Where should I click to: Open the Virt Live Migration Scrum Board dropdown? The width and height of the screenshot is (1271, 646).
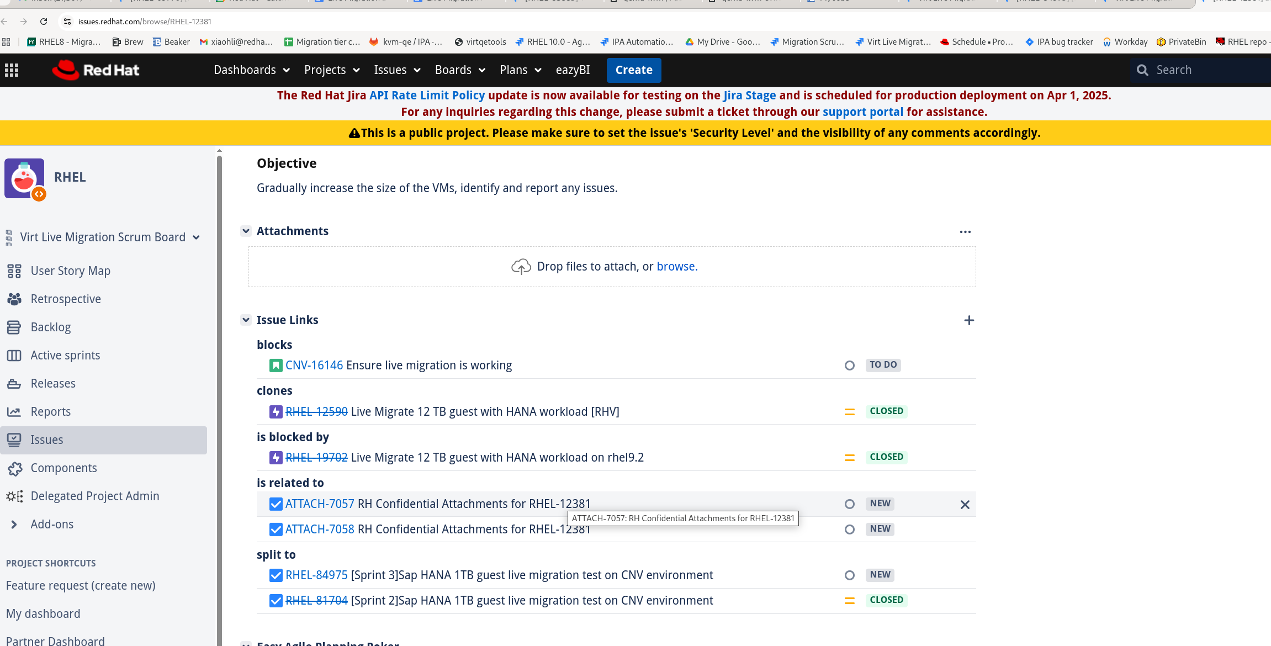(x=196, y=237)
